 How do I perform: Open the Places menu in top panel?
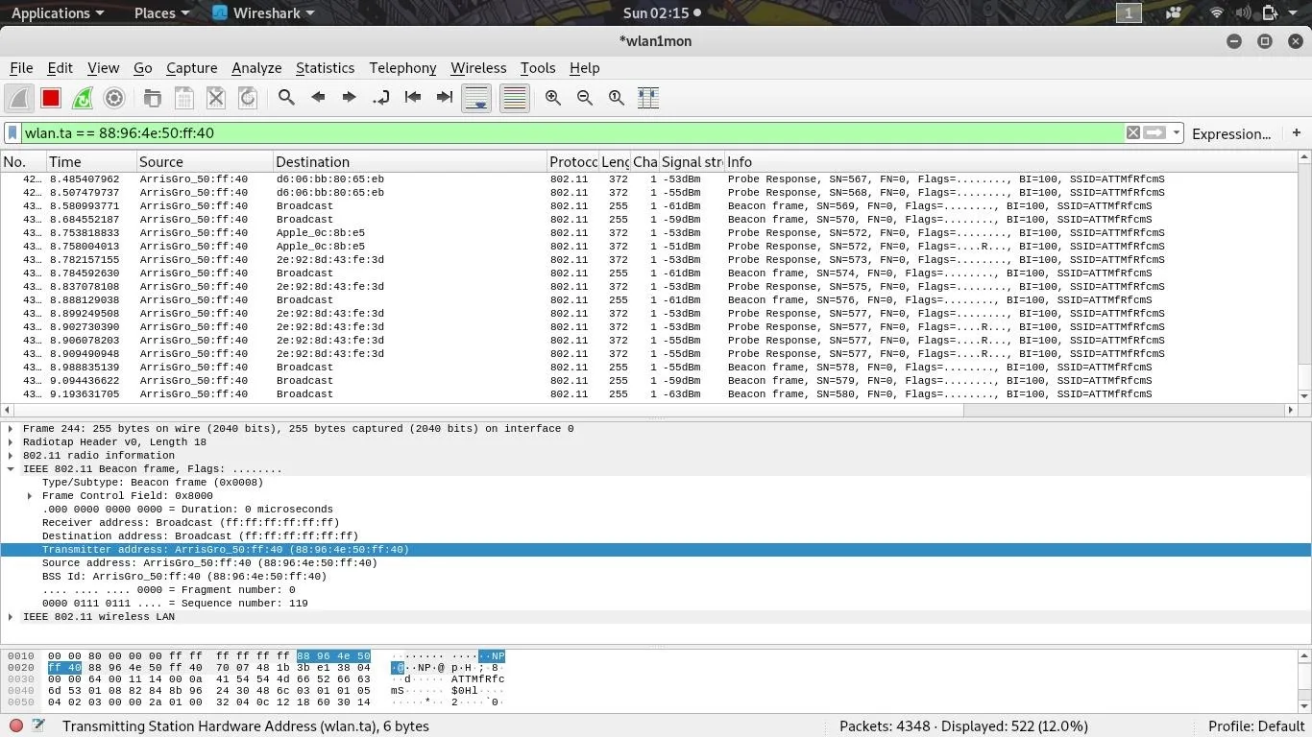[x=161, y=12]
